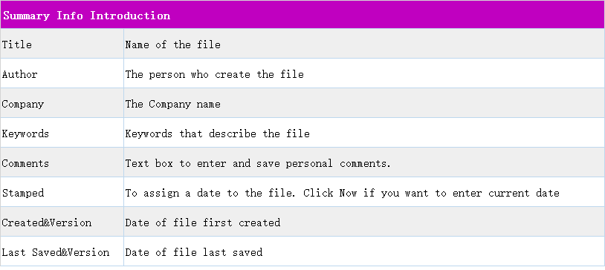Select the Title row label
The image size is (605, 270).
(16, 45)
